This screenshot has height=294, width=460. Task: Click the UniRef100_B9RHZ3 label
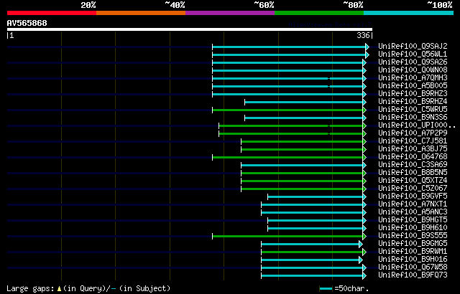[413, 94]
